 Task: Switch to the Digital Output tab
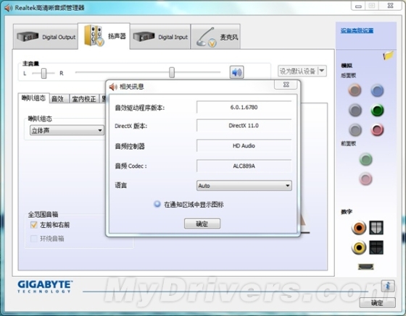(x=46, y=37)
